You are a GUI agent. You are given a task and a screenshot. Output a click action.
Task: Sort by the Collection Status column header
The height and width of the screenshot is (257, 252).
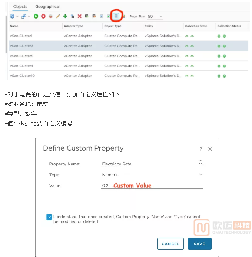(x=229, y=26)
